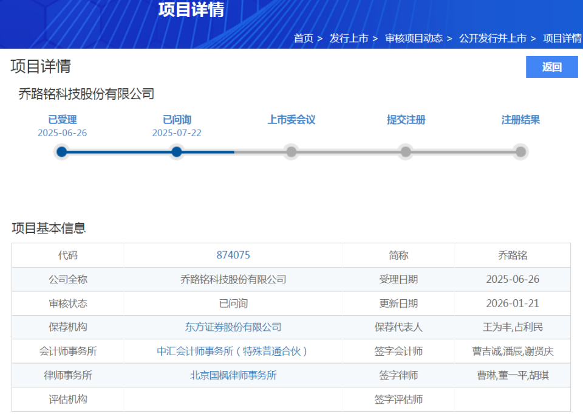Click the 已受理 date label 2025-06-26
583x416 pixels.
tap(61, 133)
